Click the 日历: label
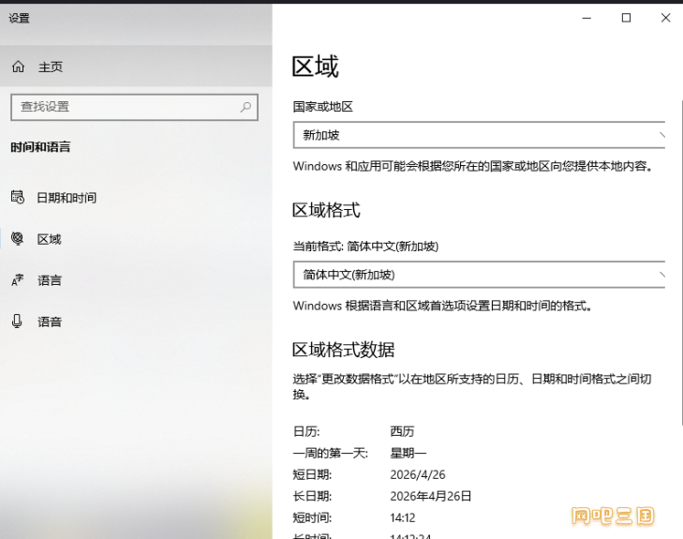Viewport: 683px width, 539px height. (306, 431)
